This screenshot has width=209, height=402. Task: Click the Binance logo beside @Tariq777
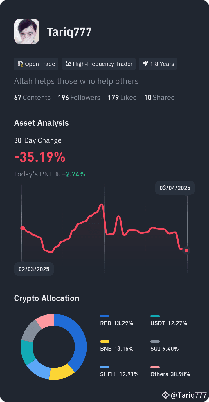pos(166,395)
